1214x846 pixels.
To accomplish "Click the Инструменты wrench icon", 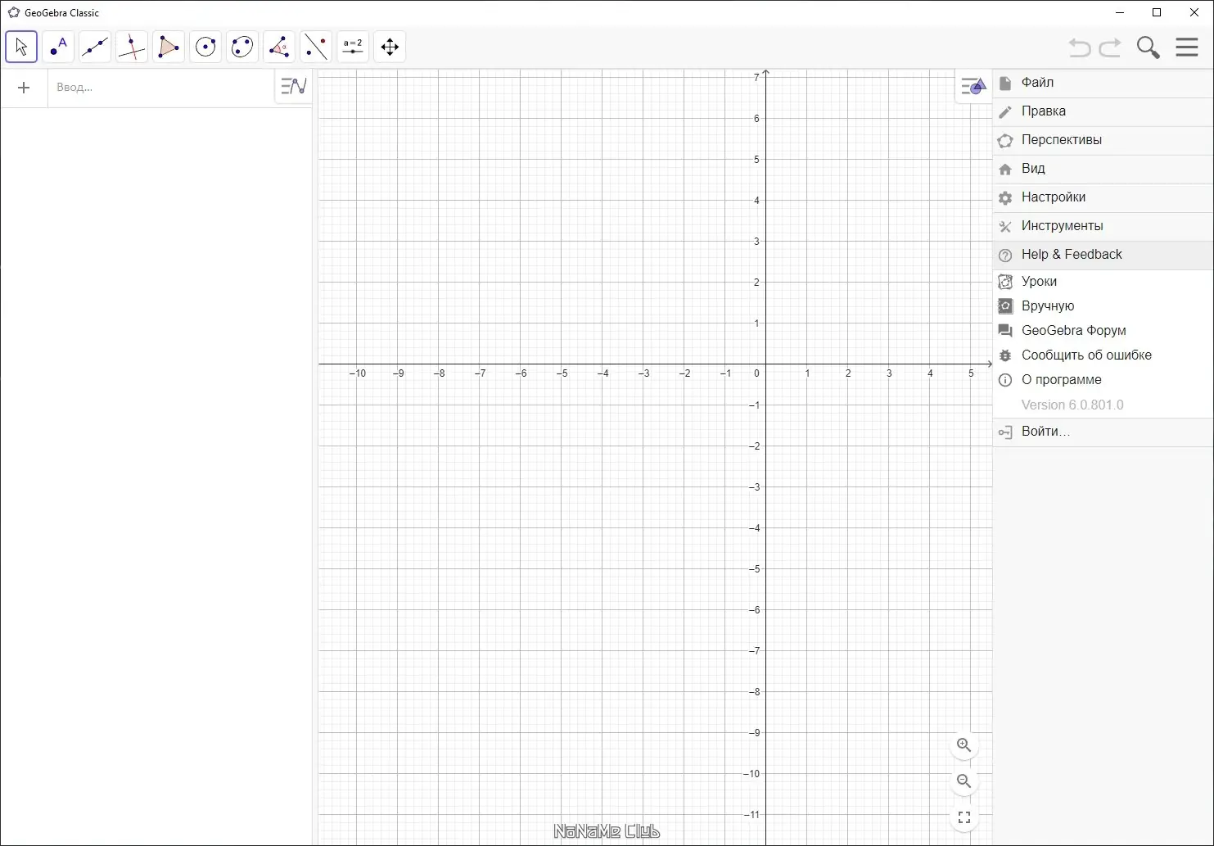I will [x=1005, y=226].
